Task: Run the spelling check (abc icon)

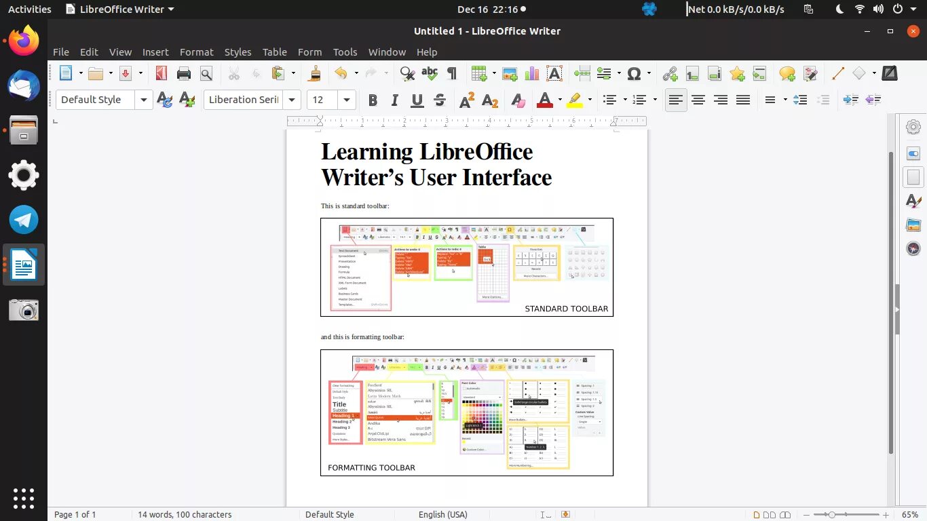Action: point(430,73)
